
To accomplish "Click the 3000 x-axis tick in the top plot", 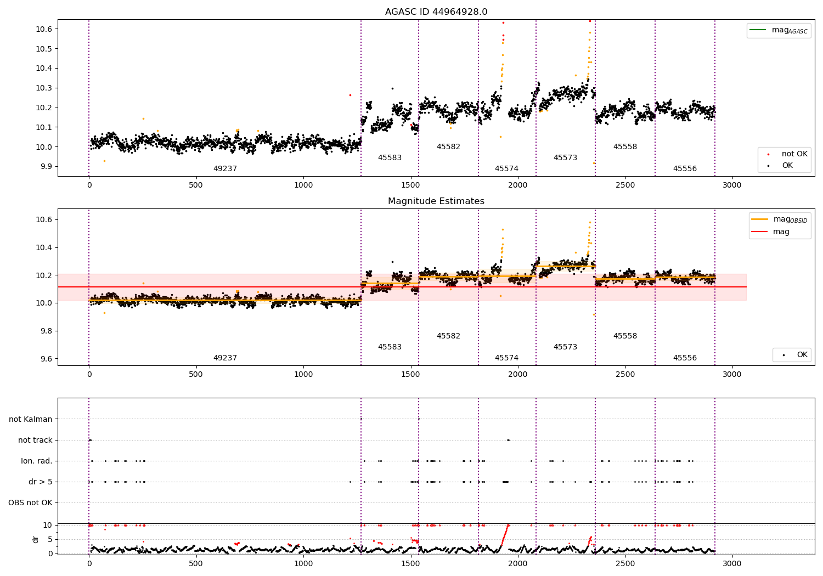I will pos(732,185).
